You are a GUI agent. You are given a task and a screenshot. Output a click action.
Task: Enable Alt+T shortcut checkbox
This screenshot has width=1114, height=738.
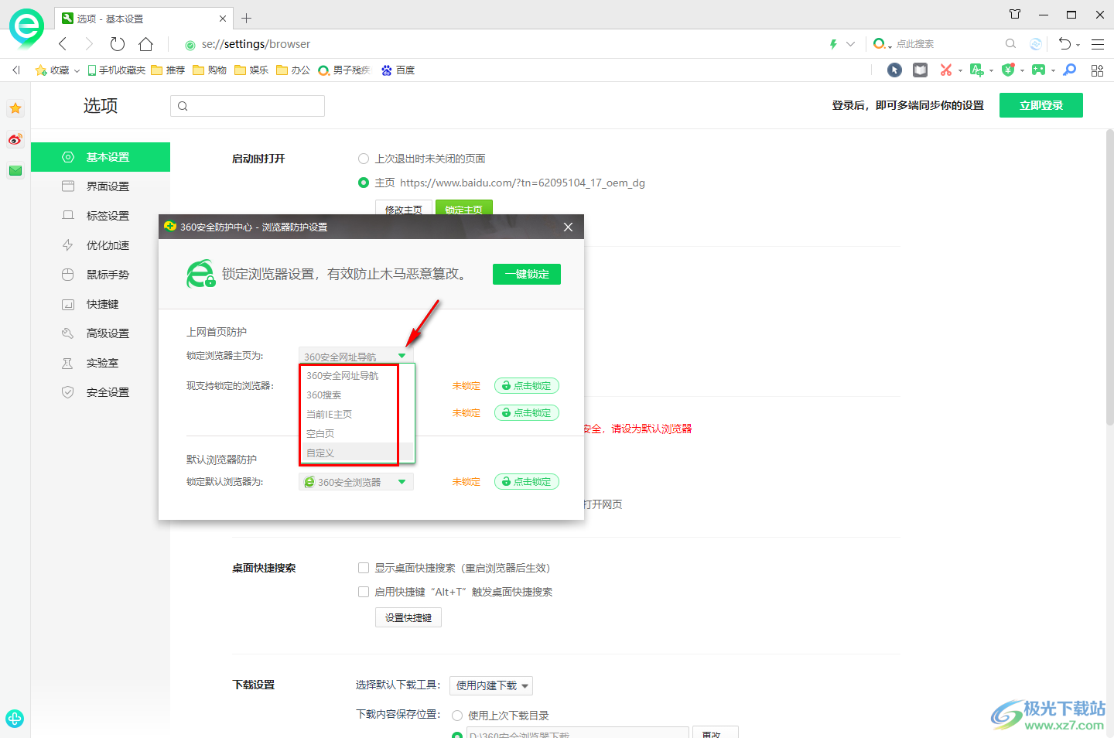(x=364, y=592)
